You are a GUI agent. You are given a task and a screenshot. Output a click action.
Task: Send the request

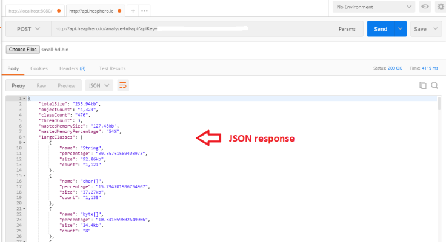pos(381,29)
